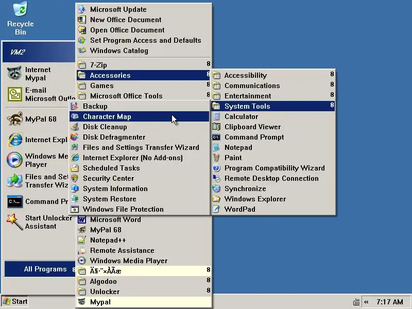Open MyPal 68 in All Programs list

tap(144, 230)
